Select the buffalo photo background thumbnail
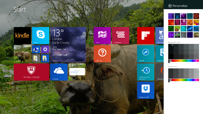Viewport: 203px width, 114px height. [196, 35]
